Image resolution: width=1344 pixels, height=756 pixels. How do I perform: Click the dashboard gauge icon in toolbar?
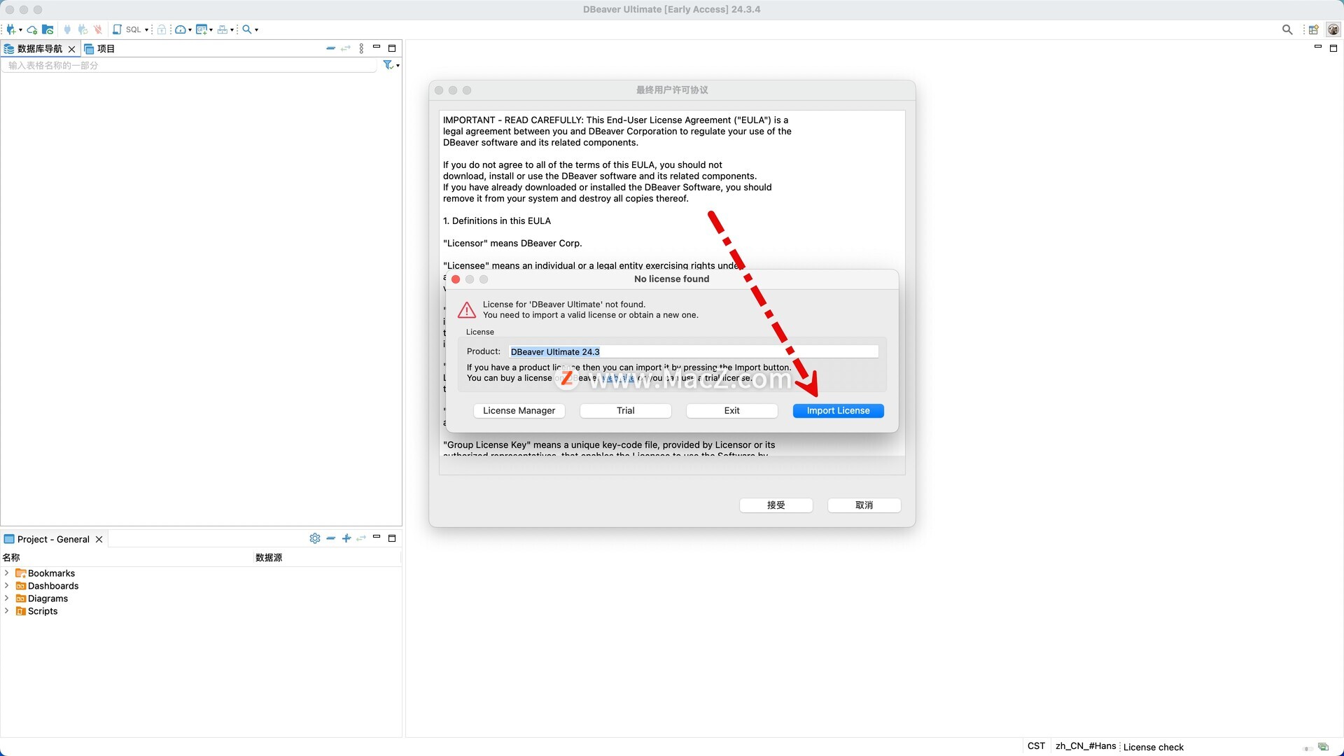click(x=181, y=29)
